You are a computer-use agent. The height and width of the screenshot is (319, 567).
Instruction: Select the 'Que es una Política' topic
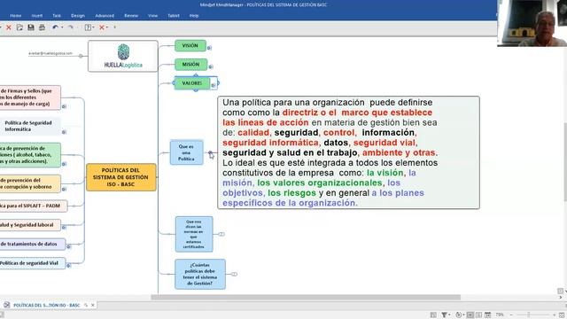point(186,152)
